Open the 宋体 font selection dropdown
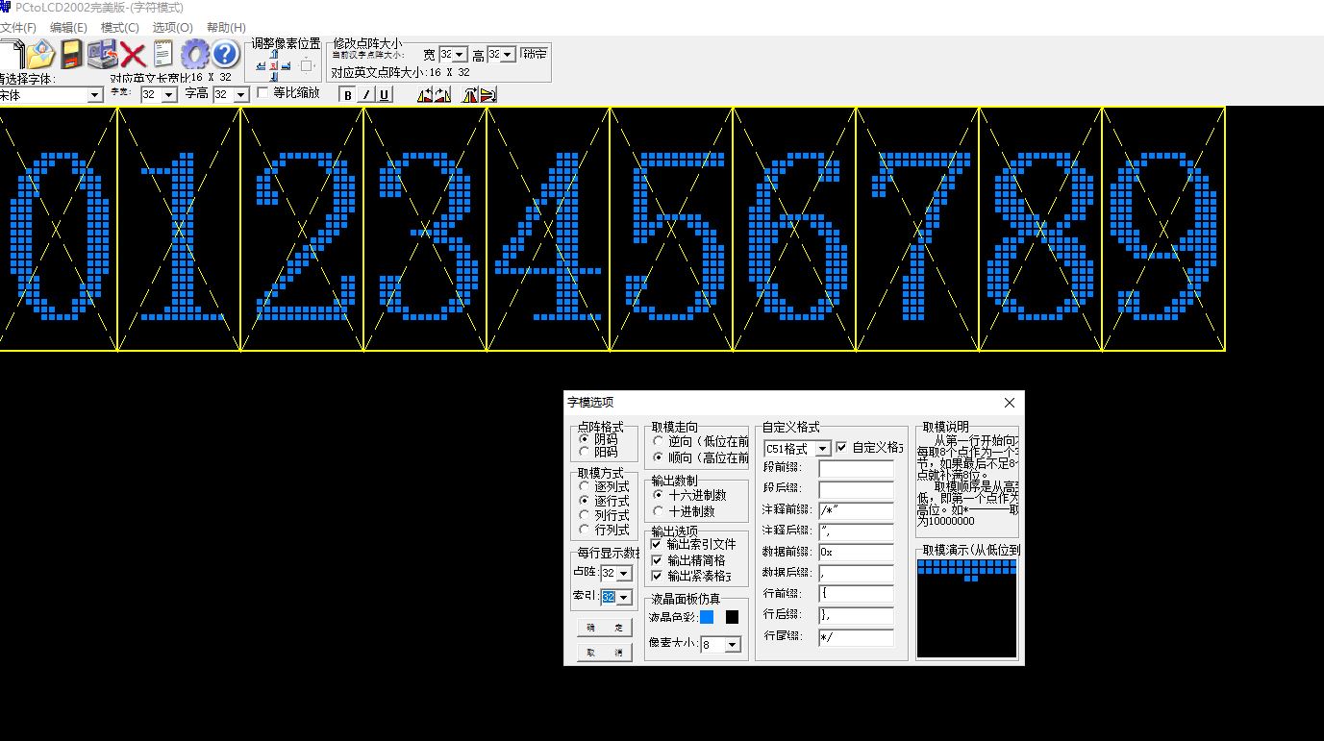 [94, 95]
